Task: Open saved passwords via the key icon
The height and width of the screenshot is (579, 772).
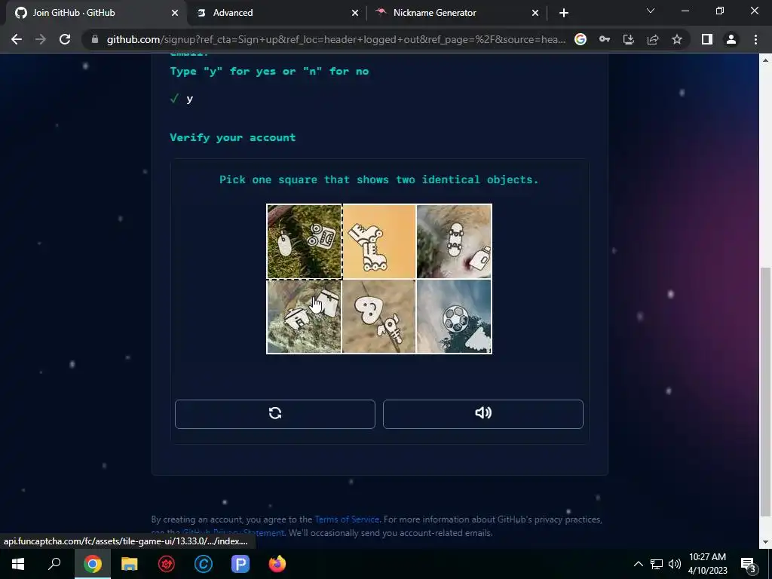Action: (605, 39)
